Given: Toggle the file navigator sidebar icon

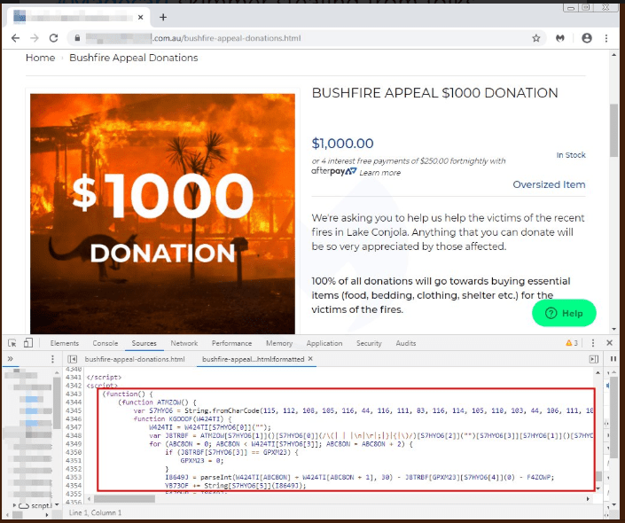Looking at the screenshot, I should pos(72,359).
